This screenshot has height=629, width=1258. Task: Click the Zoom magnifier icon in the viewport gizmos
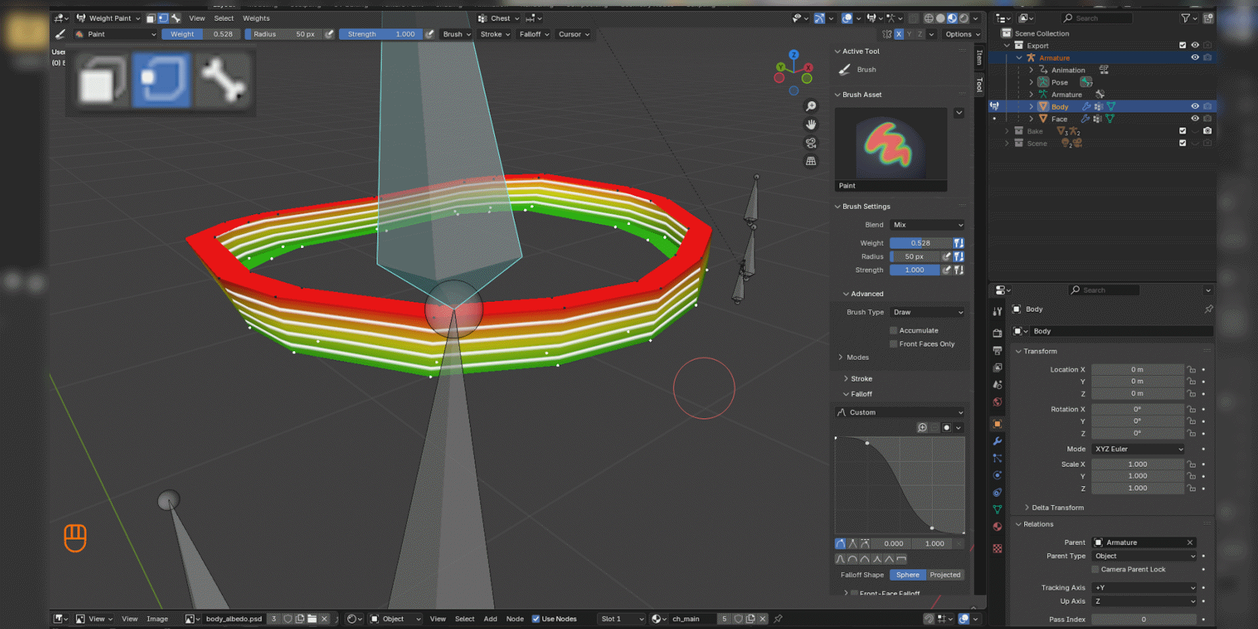pyautogui.click(x=811, y=106)
